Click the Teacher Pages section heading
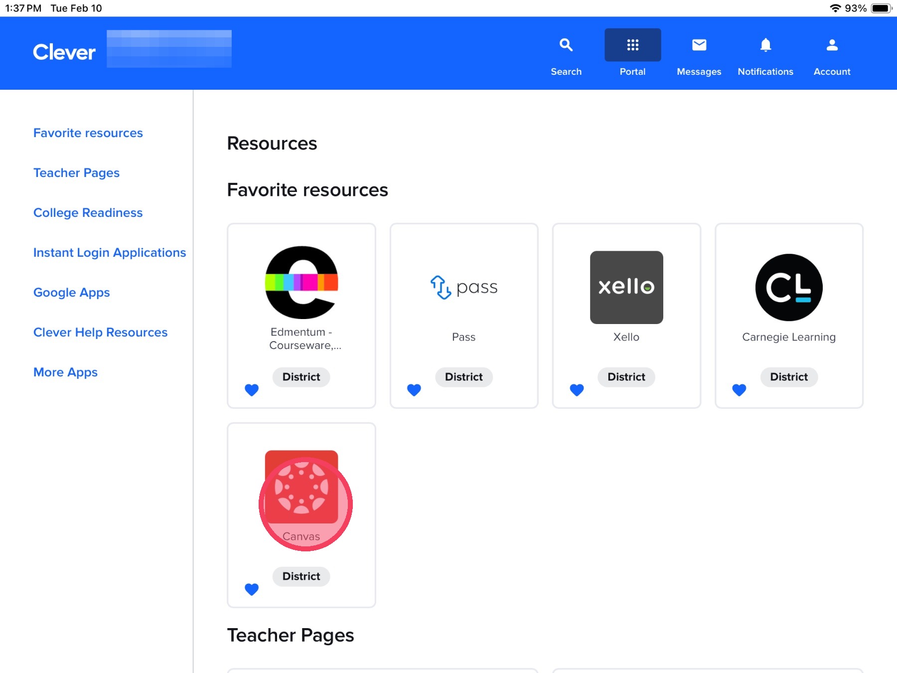This screenshot has height=673, width=897. [291, 636]
